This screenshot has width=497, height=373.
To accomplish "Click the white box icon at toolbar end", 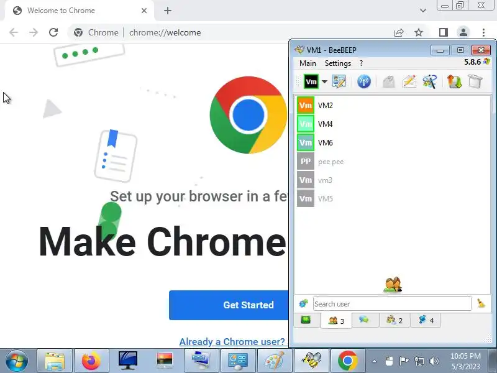I will coord(475,81).
